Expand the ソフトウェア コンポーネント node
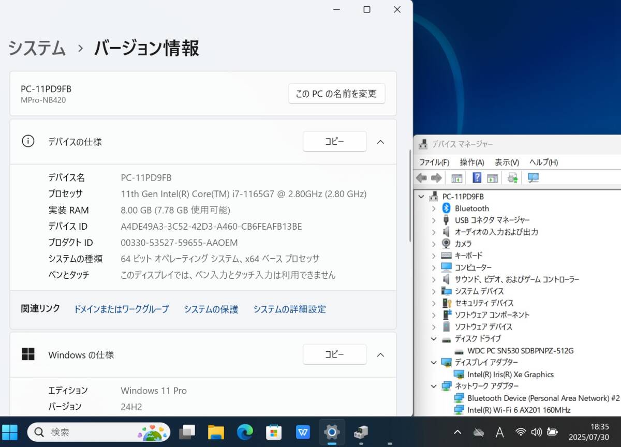The height and width of the screenshot is (447, 621). [434, 315]
